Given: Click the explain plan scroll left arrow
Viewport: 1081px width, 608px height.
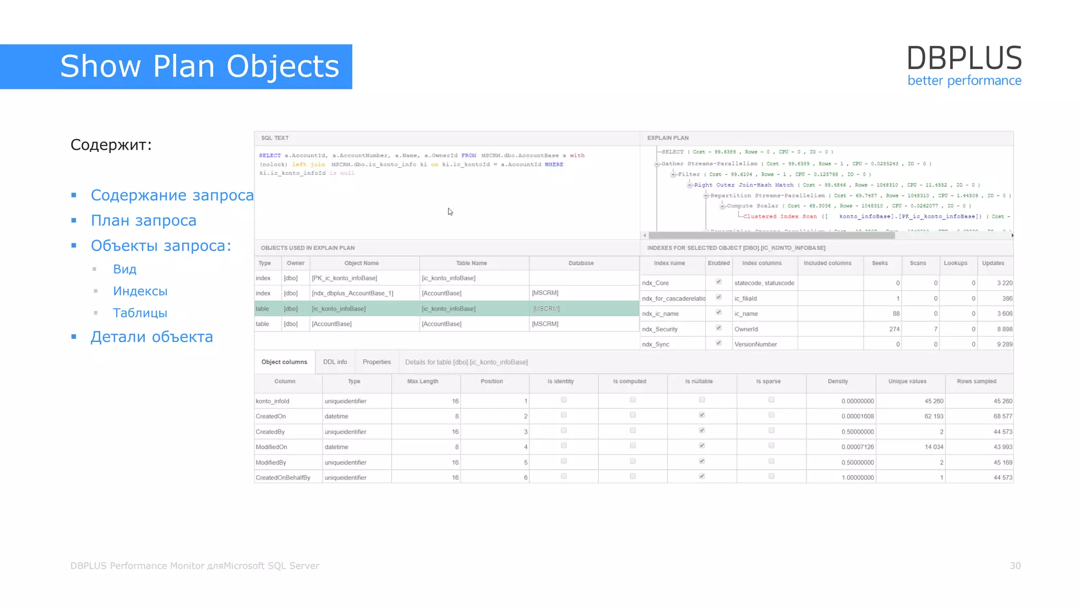Looking at the screenshot, I should coord(644,235).
